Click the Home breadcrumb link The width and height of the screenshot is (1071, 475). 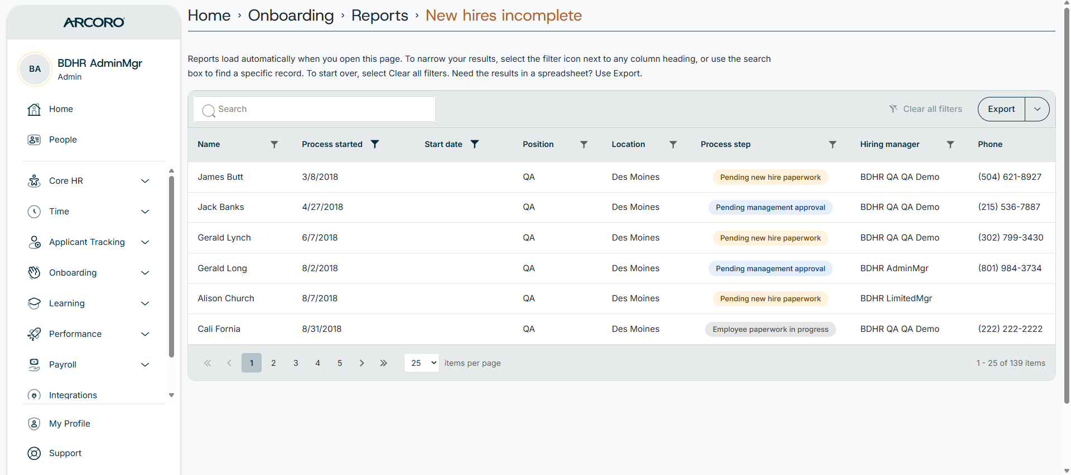209,16
